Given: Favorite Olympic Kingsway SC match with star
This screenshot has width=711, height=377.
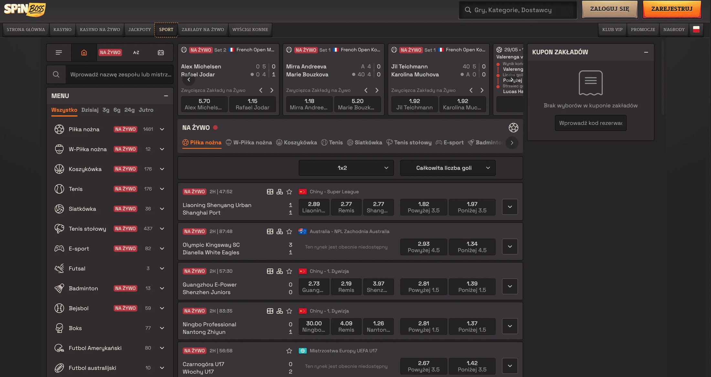Looking at the screenshot, I should point(289,231).
